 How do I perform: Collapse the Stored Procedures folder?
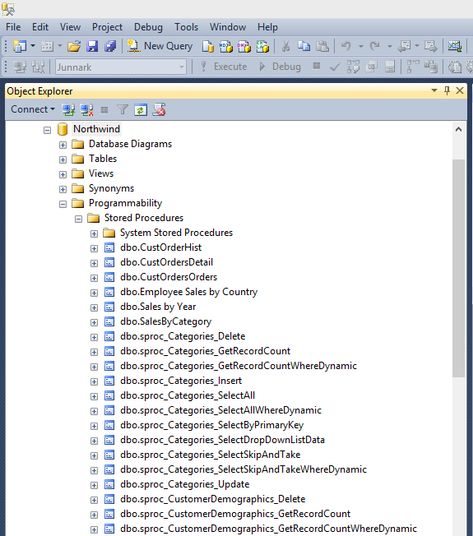pyautogui.click(x=78, y=219)
